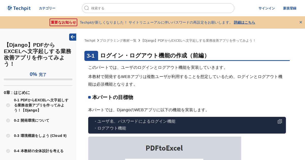Screen dimensions: 305x160
Task: Open lesson 0-4 本教材の全体設計を考える
Action: pyautogui.click(x=39, y=151)
